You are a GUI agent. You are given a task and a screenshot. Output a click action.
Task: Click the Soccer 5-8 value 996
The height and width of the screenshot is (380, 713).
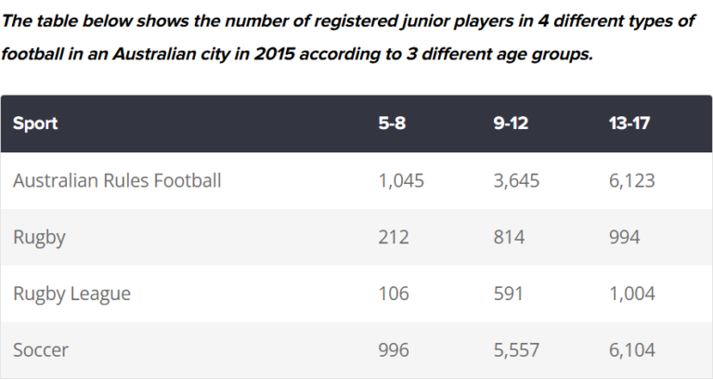coord(394,350)
